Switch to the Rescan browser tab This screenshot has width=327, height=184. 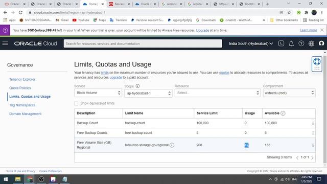coord(119,4)
